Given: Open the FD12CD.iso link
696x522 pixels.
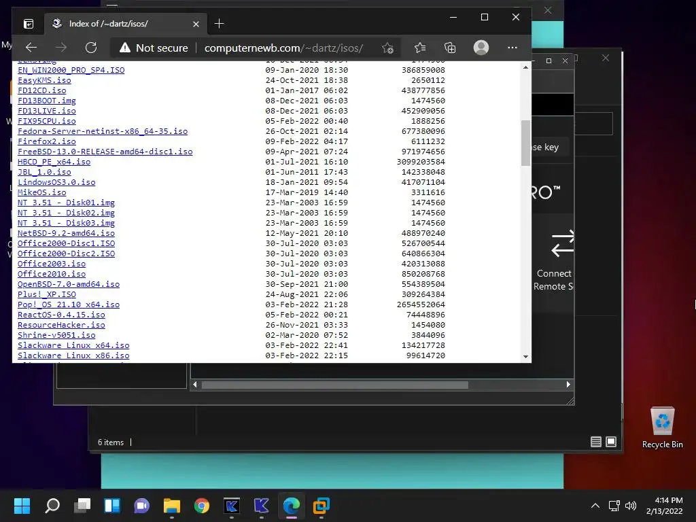Looking at the screenshot, I should (41, 90).
